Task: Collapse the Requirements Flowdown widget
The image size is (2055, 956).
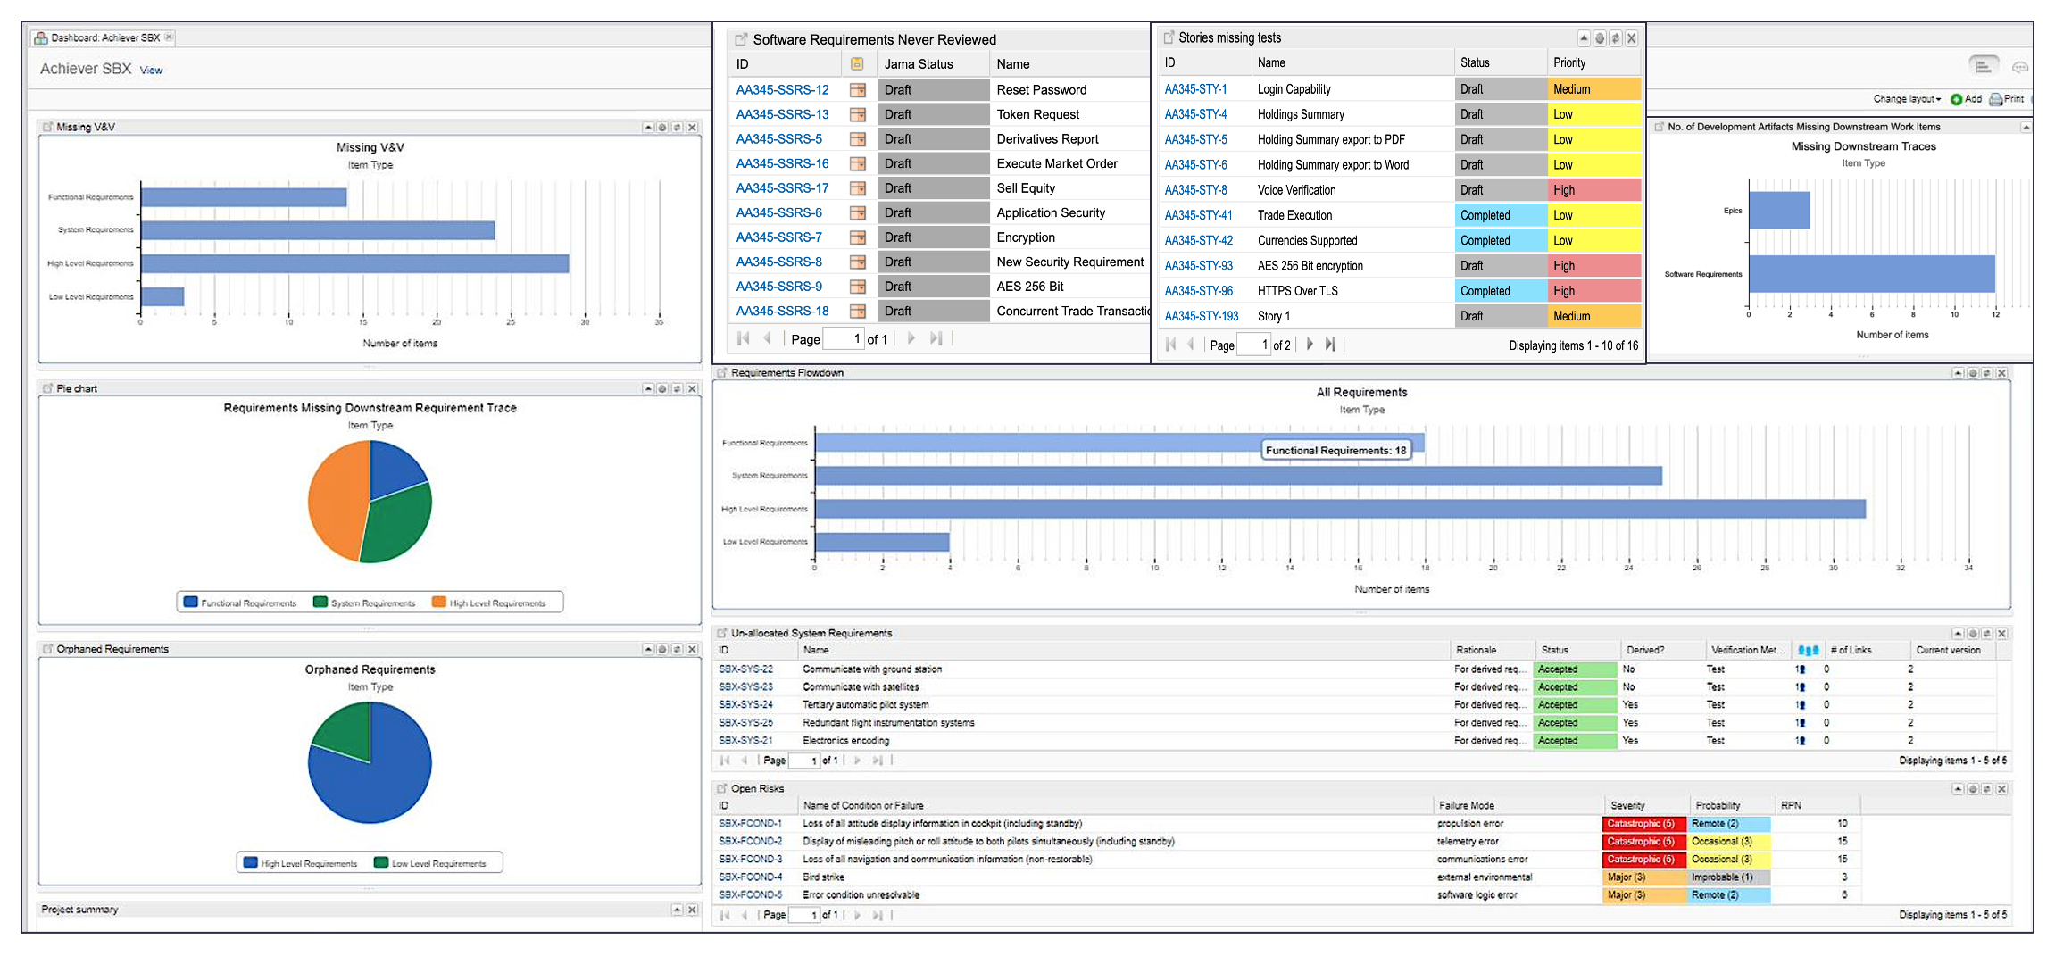Action: 1958,373
